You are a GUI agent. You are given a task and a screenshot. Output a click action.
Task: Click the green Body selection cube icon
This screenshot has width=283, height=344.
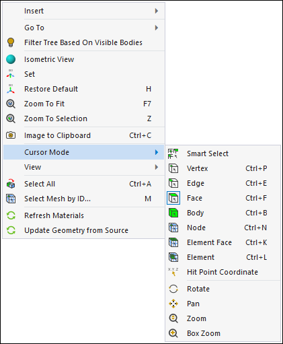click(173, 213)
